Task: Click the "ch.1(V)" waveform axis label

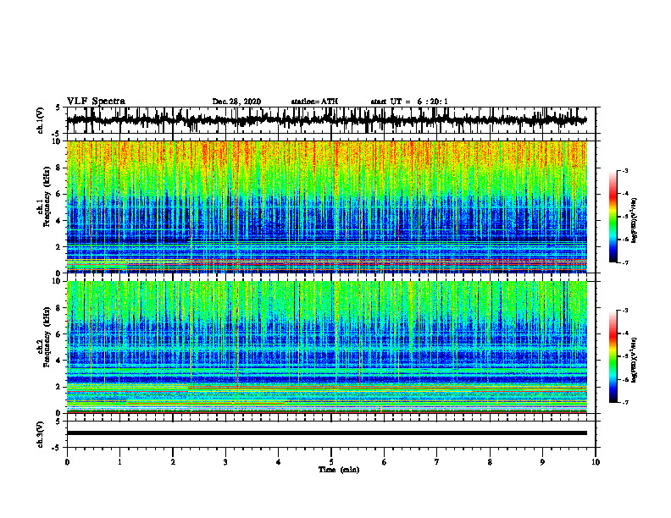Action: coord(40,120)
